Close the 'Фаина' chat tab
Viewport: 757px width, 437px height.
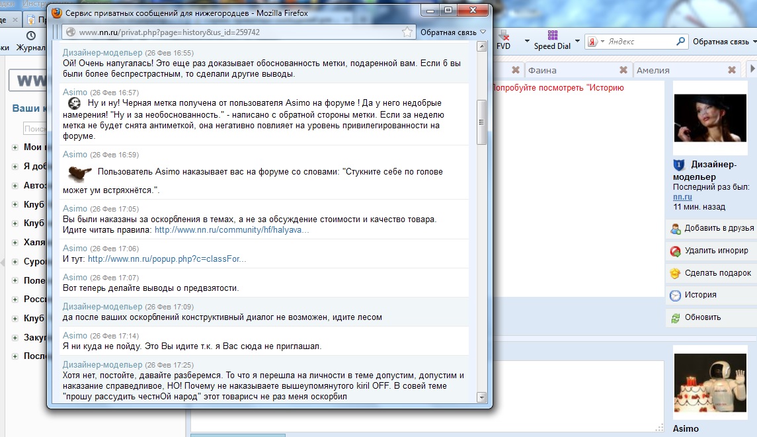click(x=623, y=70)
